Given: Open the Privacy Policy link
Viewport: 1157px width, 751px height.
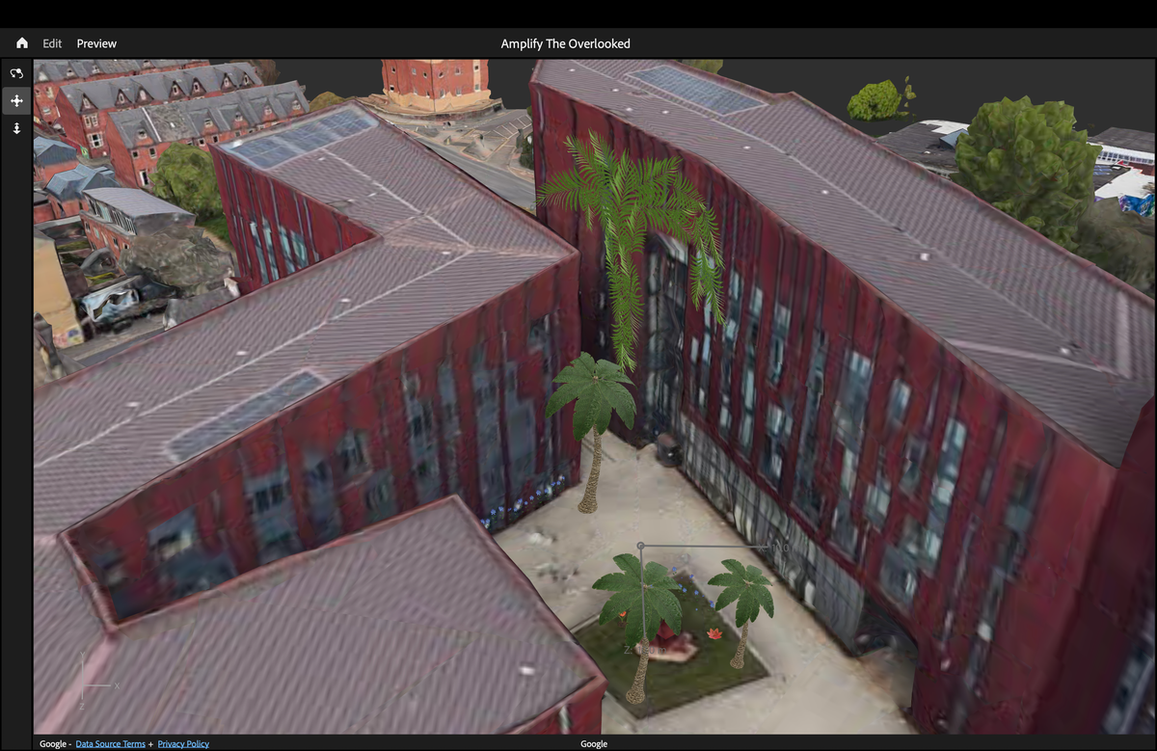Looking at the screenshot, I should (x=183, y=744).
